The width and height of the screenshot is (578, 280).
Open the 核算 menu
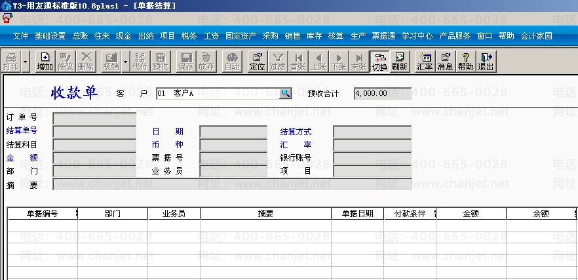[x=336, y=36]
